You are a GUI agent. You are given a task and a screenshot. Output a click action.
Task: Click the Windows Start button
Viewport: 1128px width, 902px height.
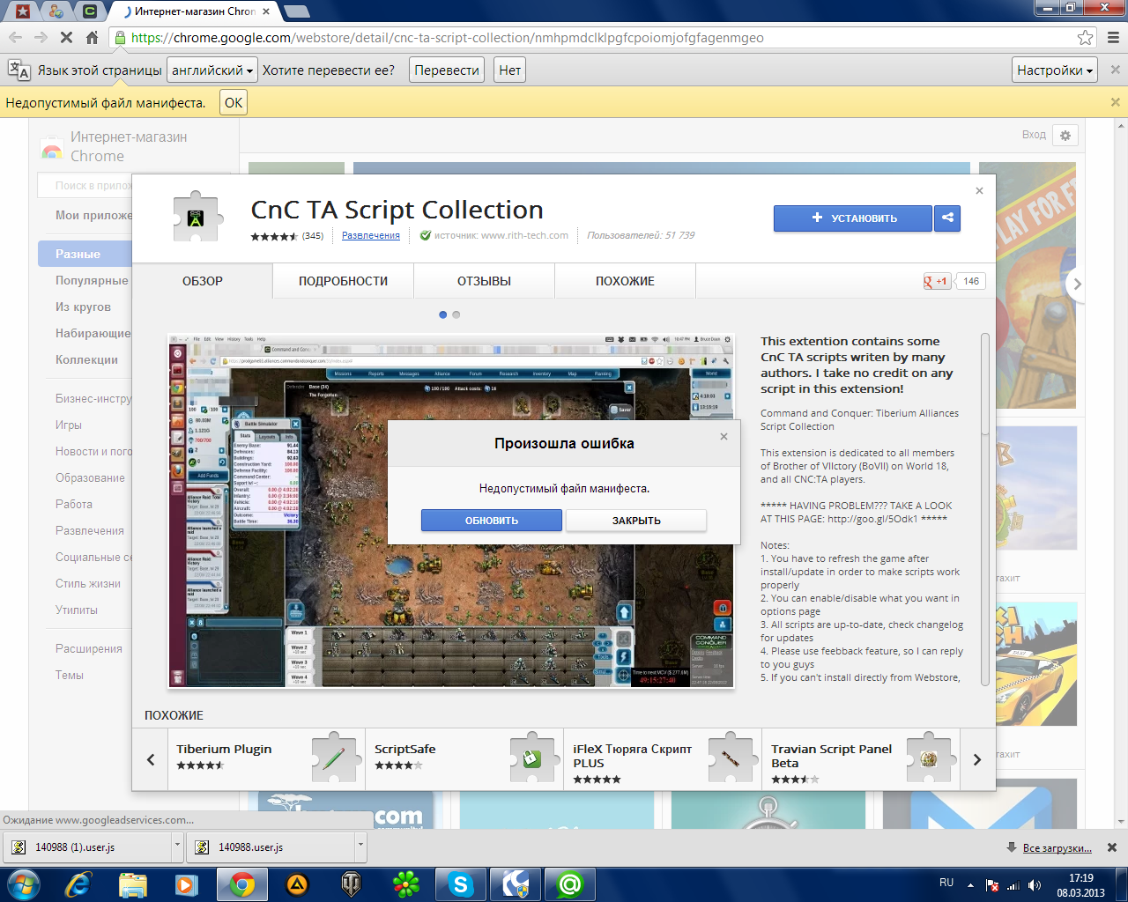click(22, 884)
